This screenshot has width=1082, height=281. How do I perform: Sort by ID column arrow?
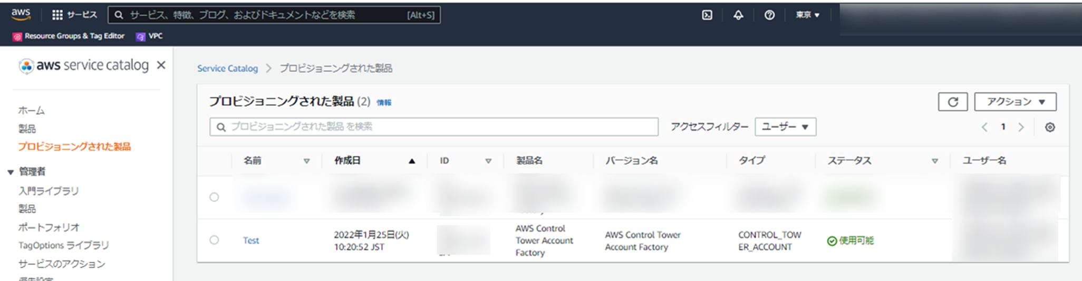(488, 161)
